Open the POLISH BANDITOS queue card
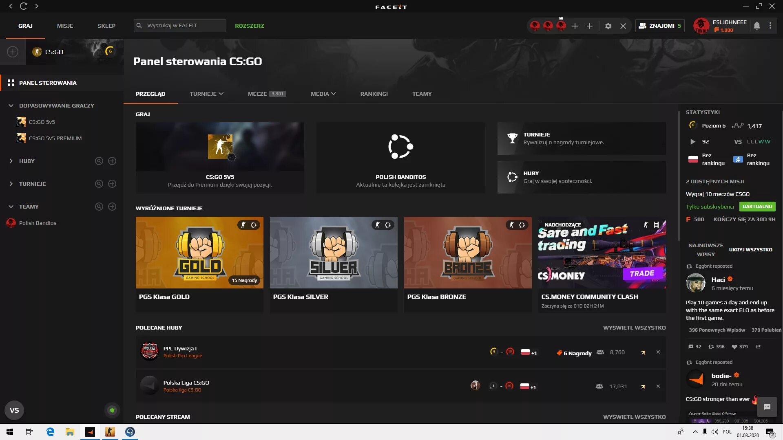Viewport: 783px width, 440px height. coord(400,158)
